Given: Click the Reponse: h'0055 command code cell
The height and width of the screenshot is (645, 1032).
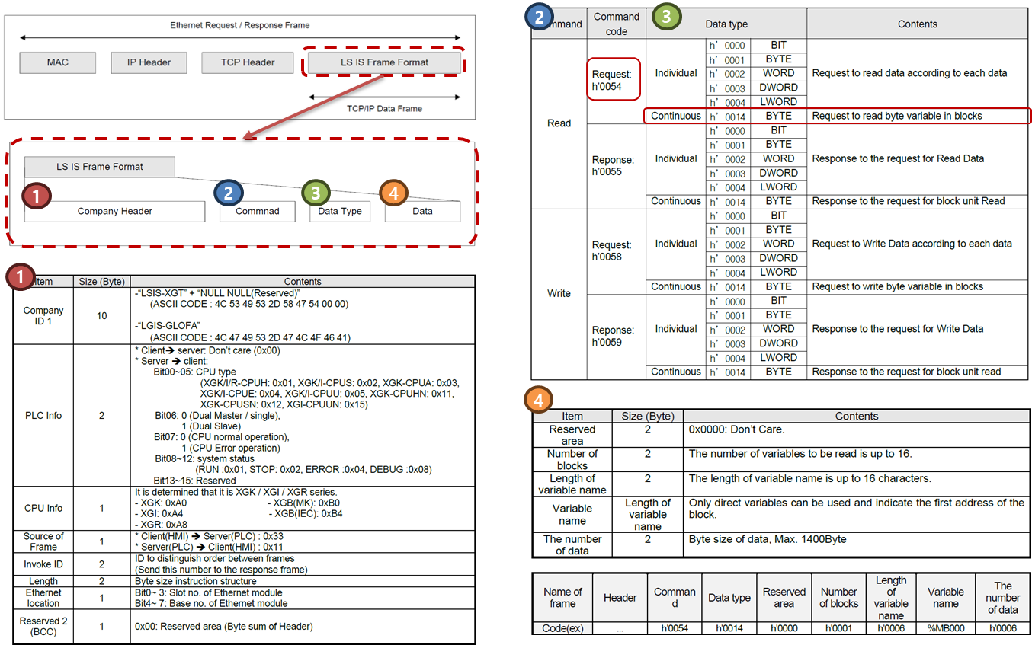Looking at the screenshot, I should click(616, 166).
